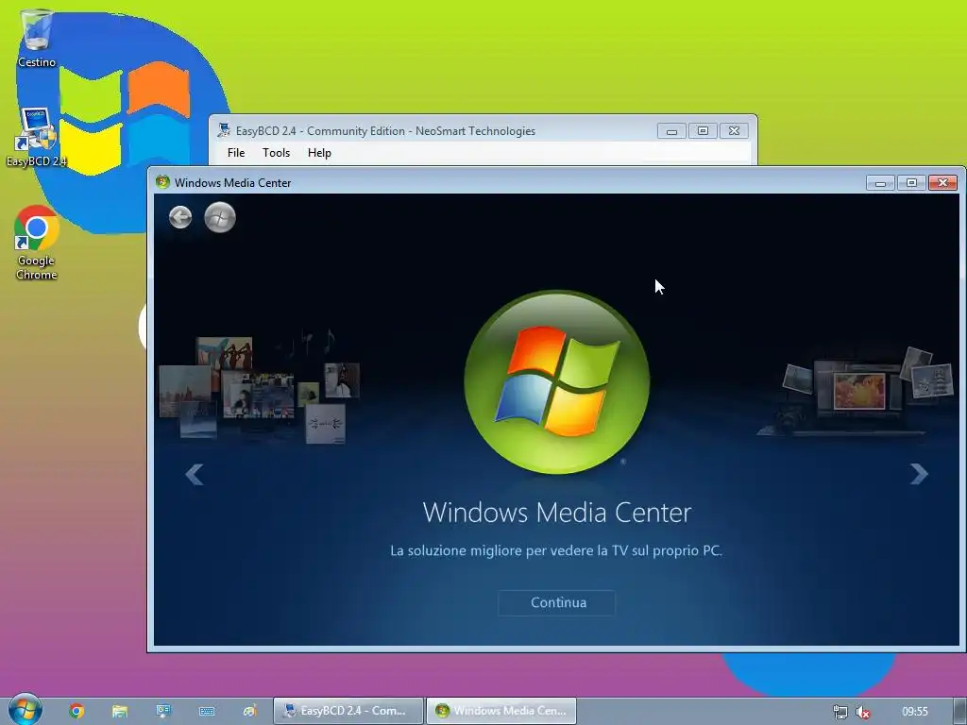Maximize the EasyBCD window

pos(703,130)
